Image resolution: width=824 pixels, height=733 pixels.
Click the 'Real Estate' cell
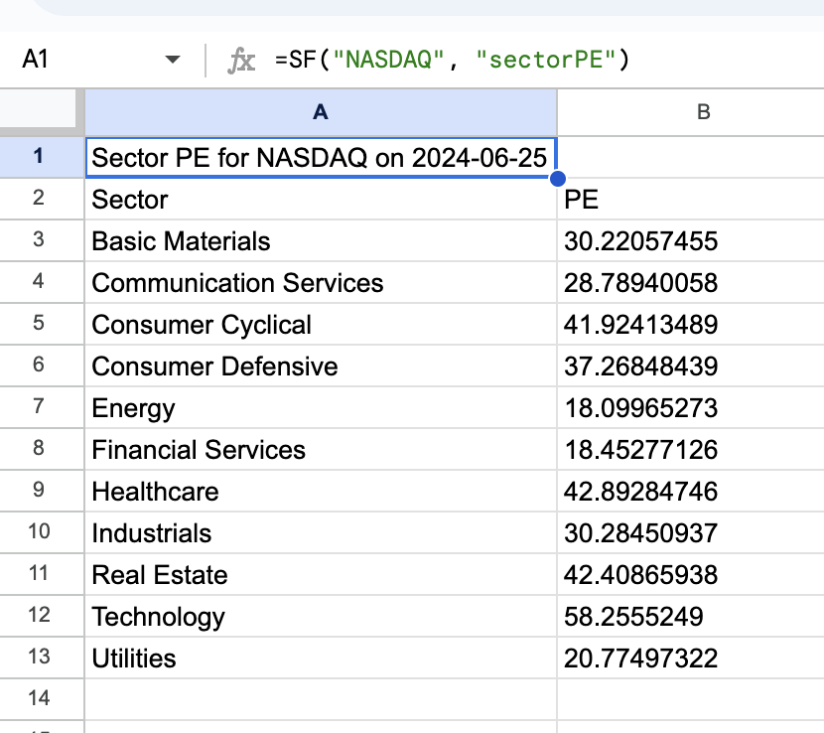pos(321,574)
